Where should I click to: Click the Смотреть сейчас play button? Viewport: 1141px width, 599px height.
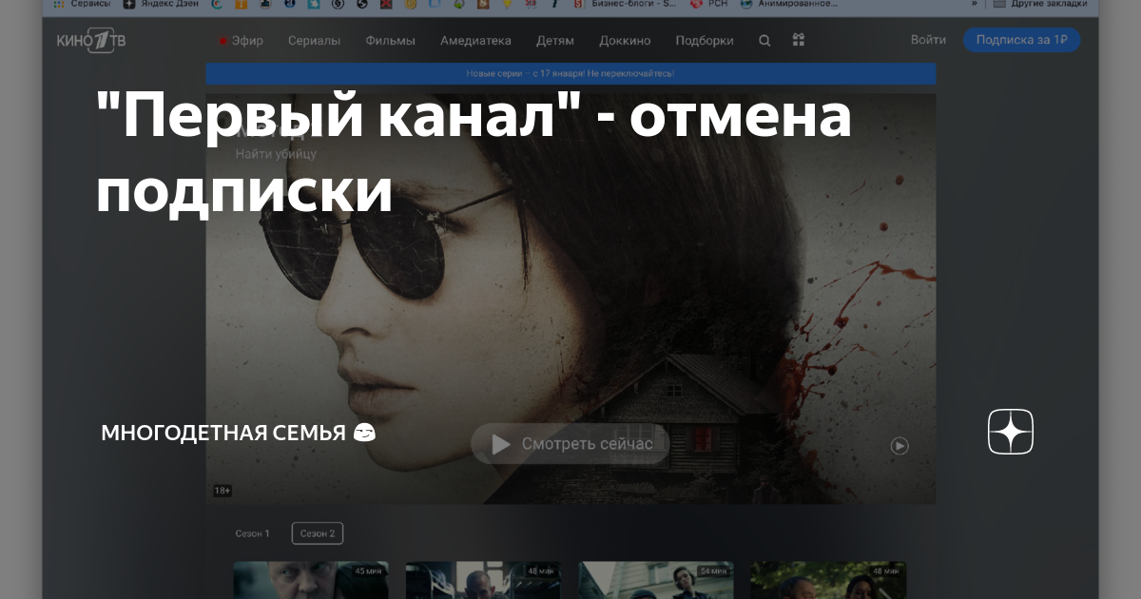pos(570,444)
